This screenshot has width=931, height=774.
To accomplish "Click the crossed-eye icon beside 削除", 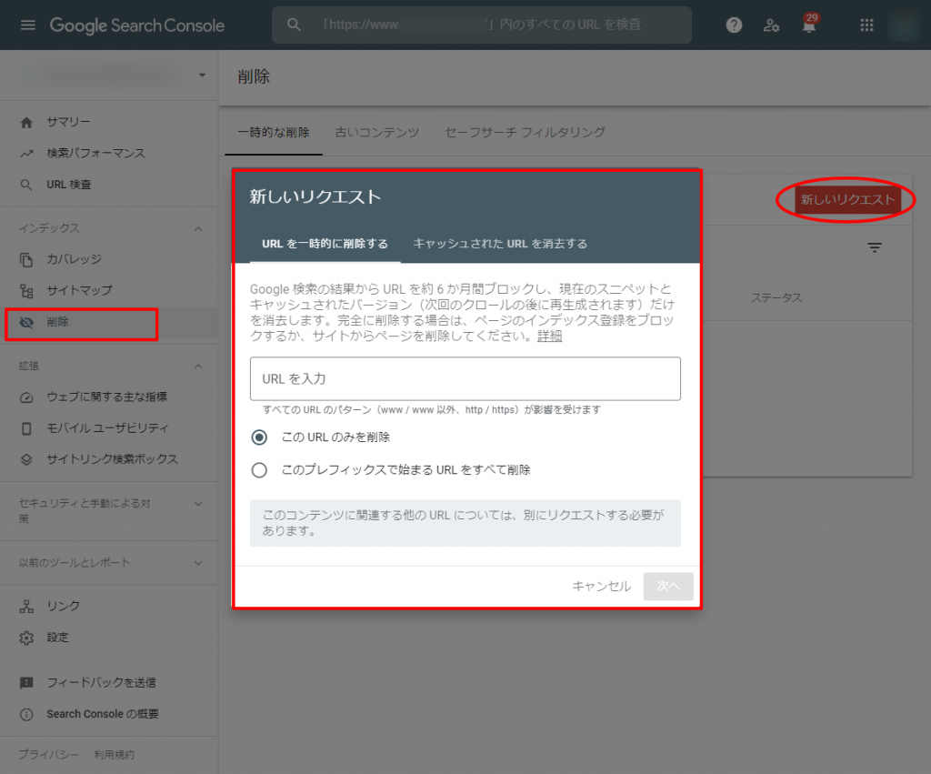I will click(x=26, y=322).
